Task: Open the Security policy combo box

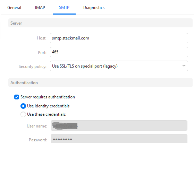Action: [x=119, y=66]
